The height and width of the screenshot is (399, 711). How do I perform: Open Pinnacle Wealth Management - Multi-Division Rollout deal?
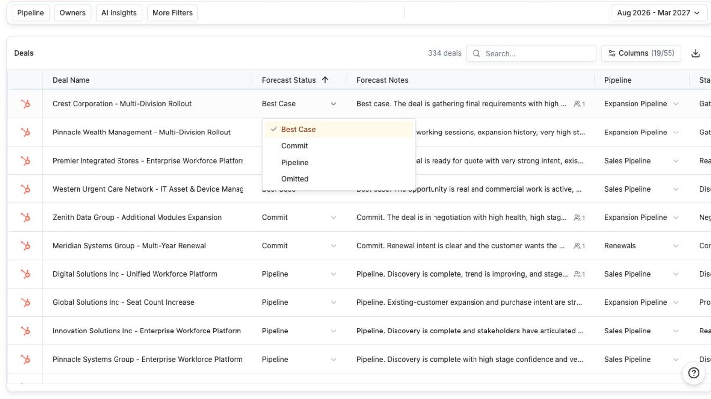(x=142, y=132)
